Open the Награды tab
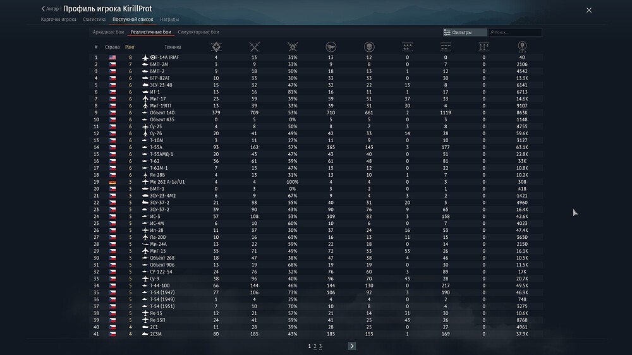This screenshot has width=632, height=355. 169,20
